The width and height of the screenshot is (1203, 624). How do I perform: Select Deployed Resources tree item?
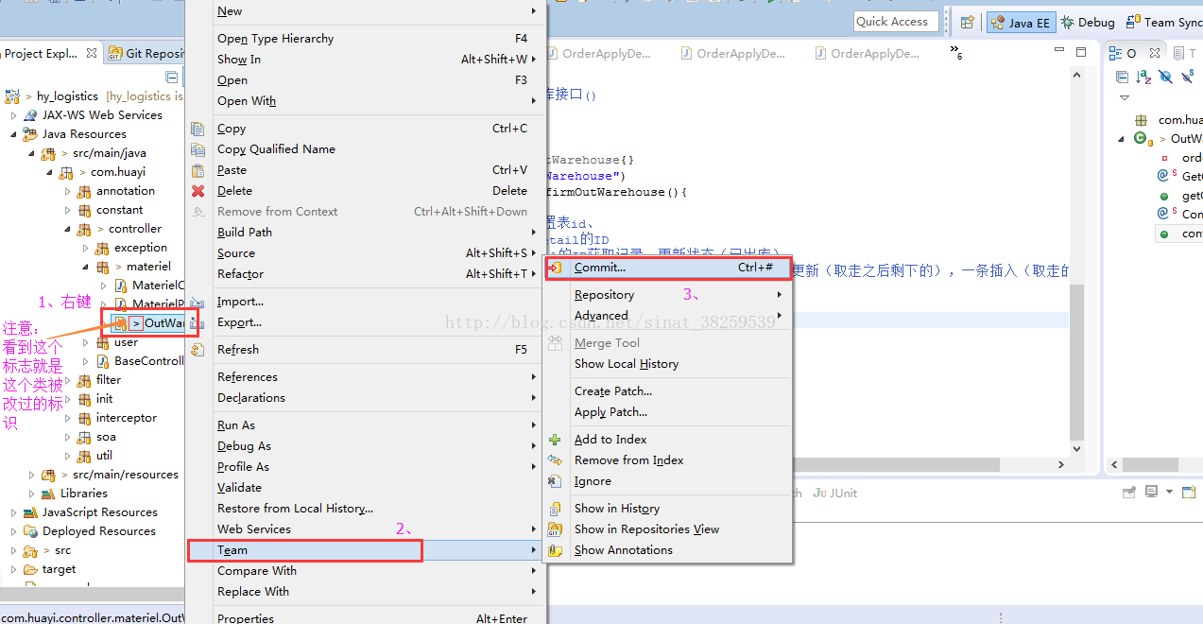tap(99, 531)
